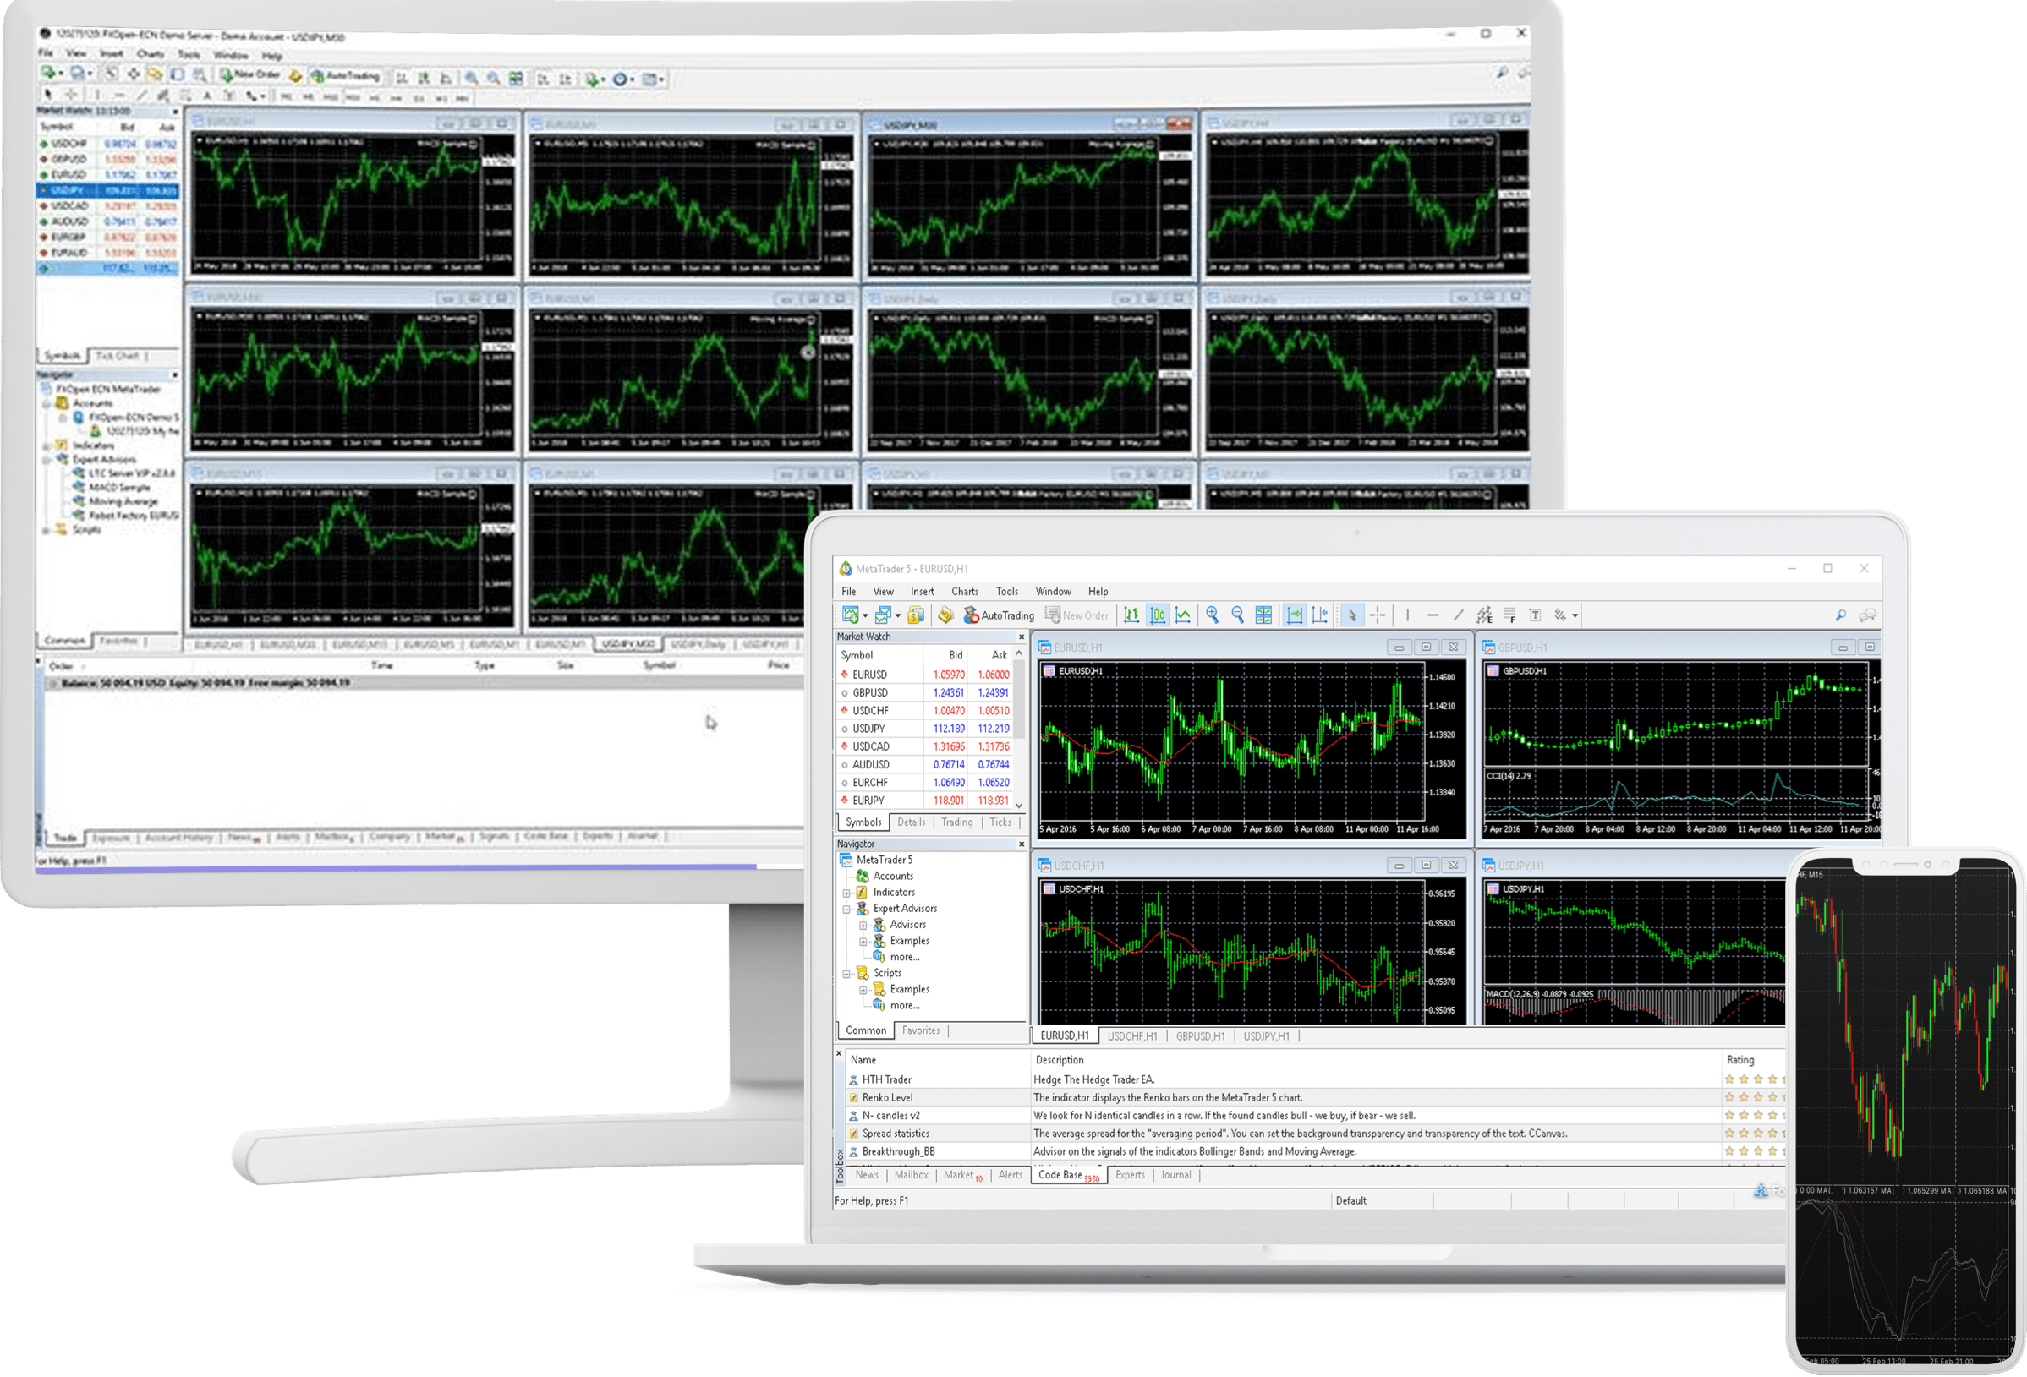Screen dimensions: 2027x1377
Task: Select the EURUSD row in Market Watch
Action: pyautogui.click(x=869, y=675)
